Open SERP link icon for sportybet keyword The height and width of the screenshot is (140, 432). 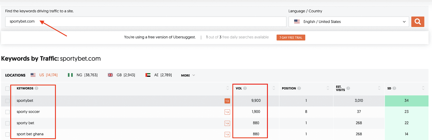click(227, 101)
